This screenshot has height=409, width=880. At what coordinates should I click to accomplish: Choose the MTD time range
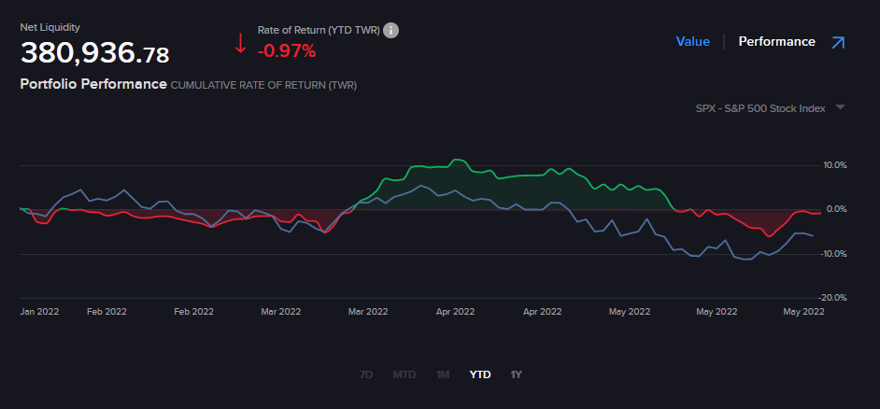[405, 374]
